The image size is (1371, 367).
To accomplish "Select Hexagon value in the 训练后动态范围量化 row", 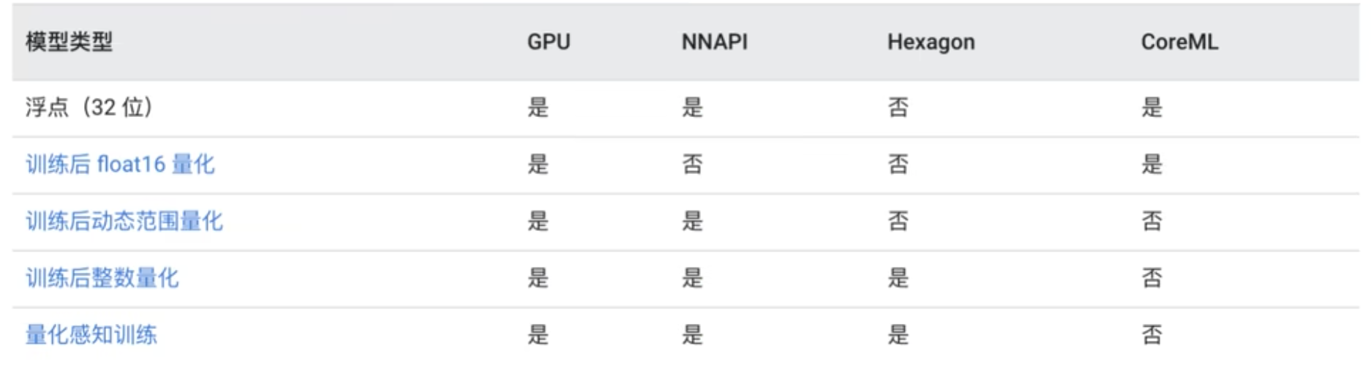I will 898,221.
